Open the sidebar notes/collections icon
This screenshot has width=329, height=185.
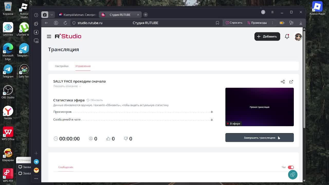click(x=36, y=24)
